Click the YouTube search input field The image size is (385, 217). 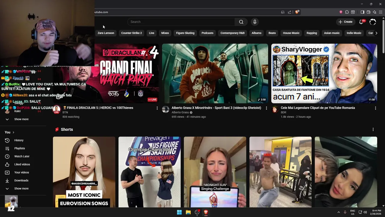click(x=181, y=22)
